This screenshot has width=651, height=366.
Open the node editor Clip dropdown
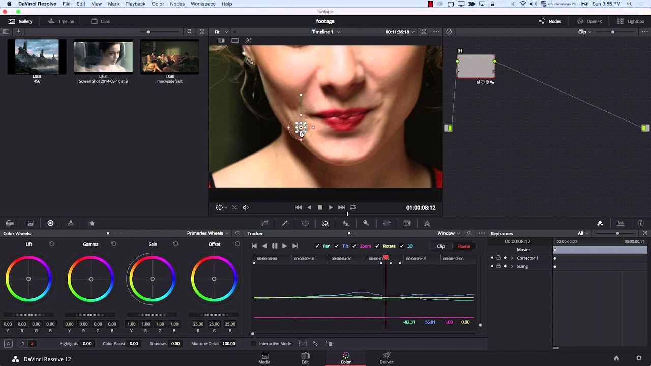point(585,32)
